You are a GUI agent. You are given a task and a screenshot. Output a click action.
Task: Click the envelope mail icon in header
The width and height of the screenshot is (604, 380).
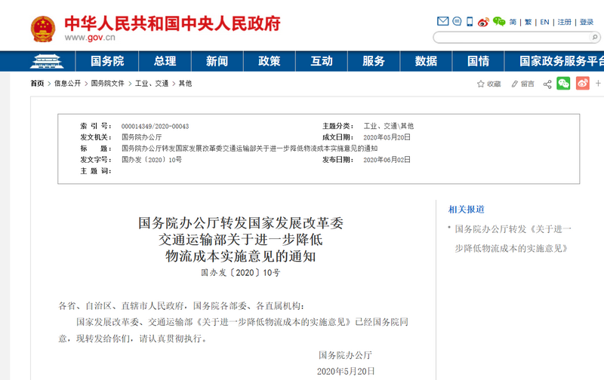click(x=443, y=22)
